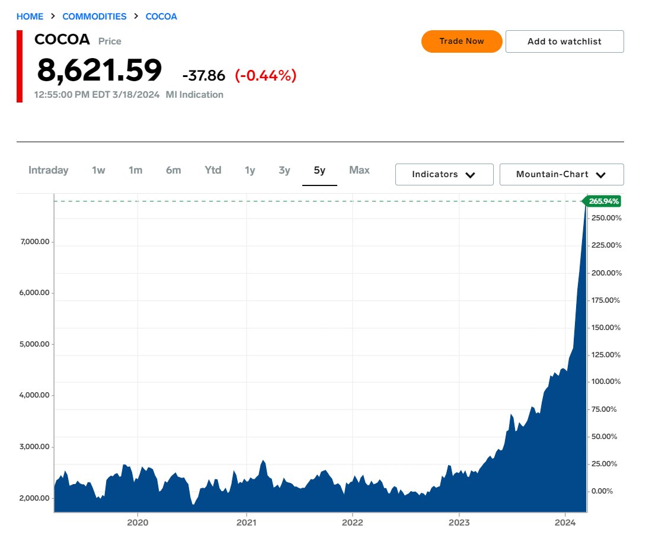The image size is (649, 551).
Task: Switch to the 1y chart view
Action: pos(250,170)
